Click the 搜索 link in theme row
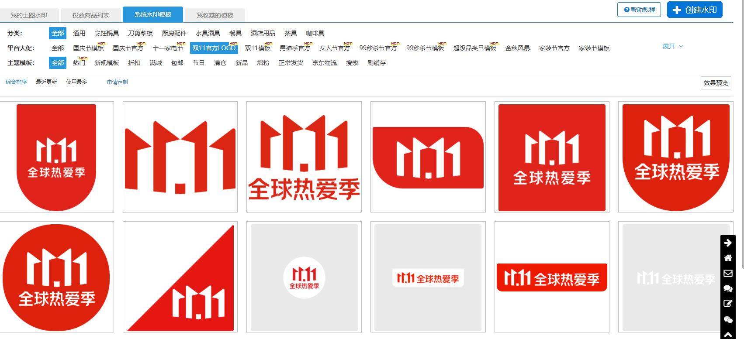This screenshot has height=339, width=744. (x=352, y=63)
